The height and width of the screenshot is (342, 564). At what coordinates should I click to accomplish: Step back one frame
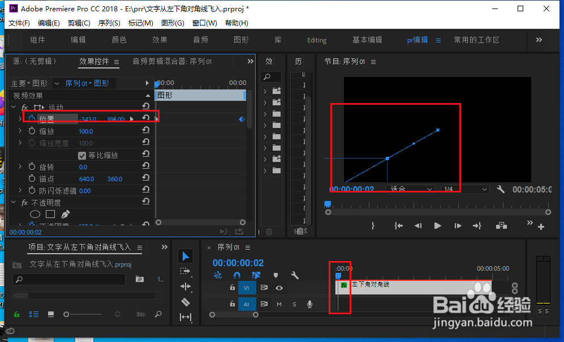(x=418, y=226)
